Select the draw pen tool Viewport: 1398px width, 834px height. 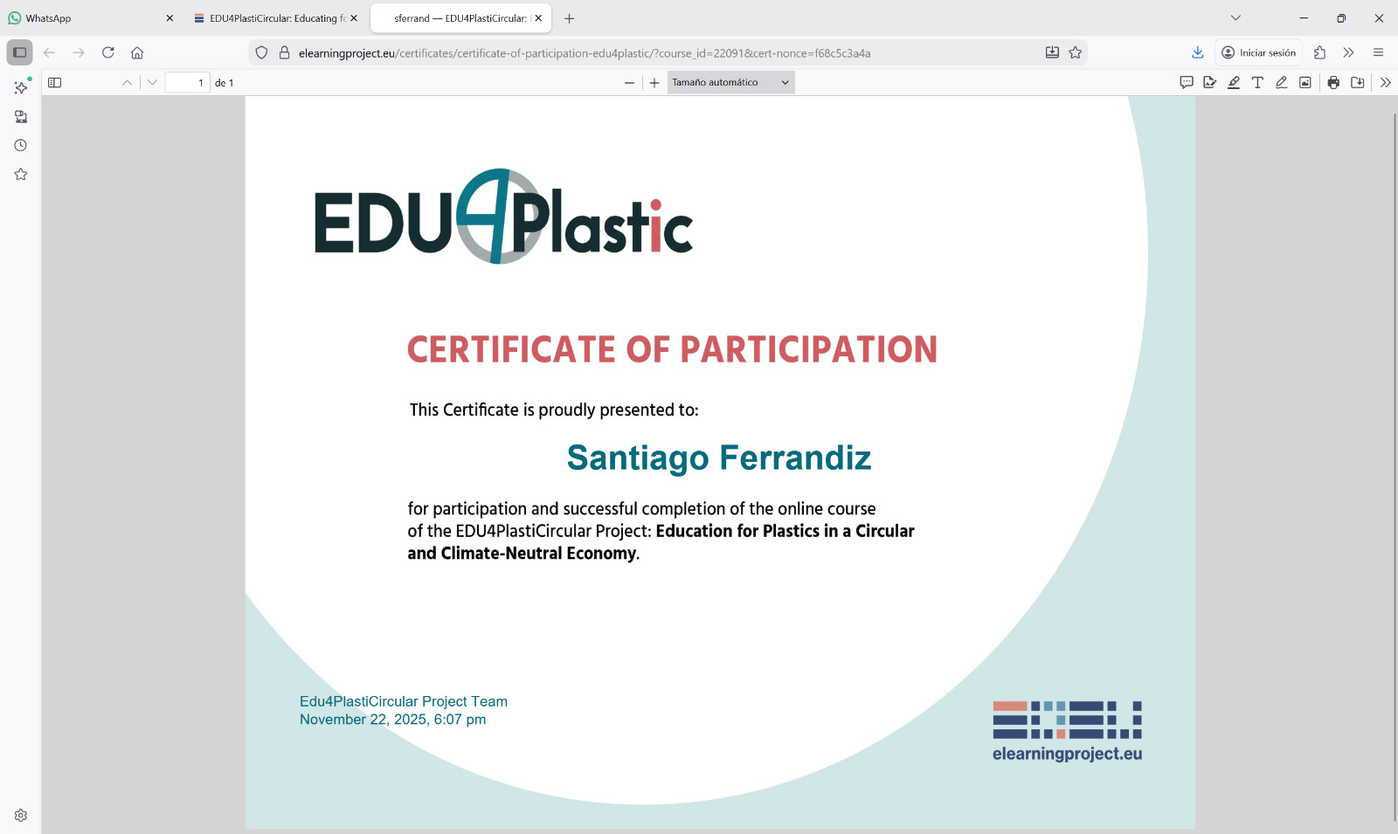(x=1281, y=83)
